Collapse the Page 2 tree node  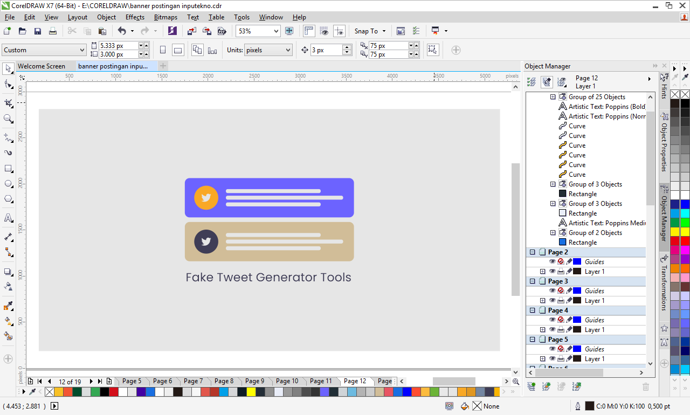pyautogui.click(x=533, y=252)
